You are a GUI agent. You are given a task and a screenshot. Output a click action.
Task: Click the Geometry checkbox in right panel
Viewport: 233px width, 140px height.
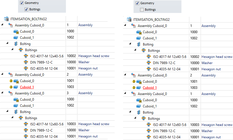[137, 3]
